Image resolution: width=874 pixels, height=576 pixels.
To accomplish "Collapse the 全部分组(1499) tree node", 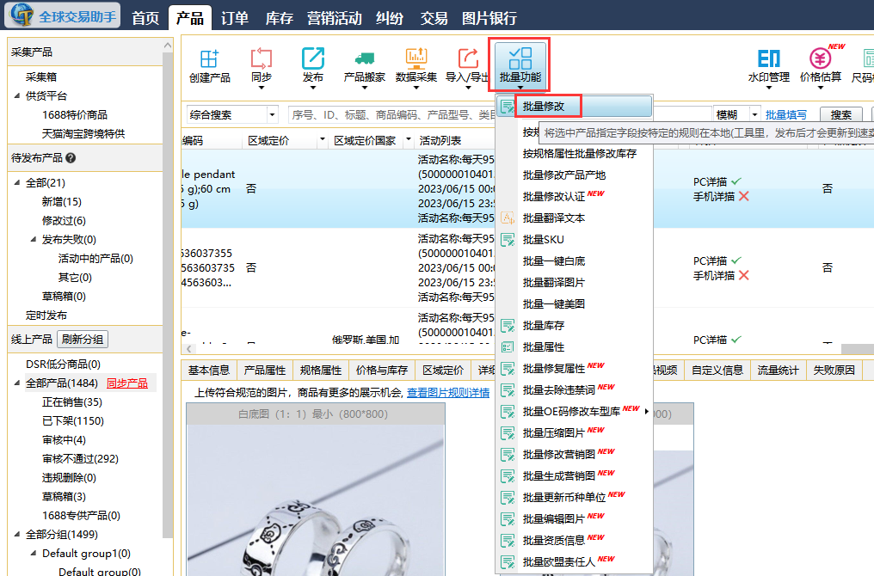I will 16,535.
